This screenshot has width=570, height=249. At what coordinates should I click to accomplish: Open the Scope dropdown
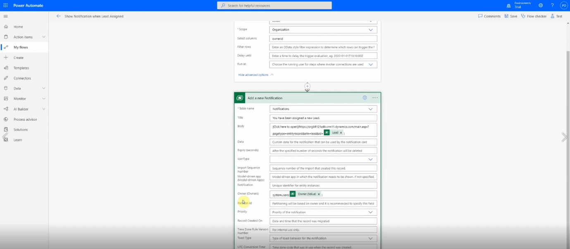coord(370,30)
